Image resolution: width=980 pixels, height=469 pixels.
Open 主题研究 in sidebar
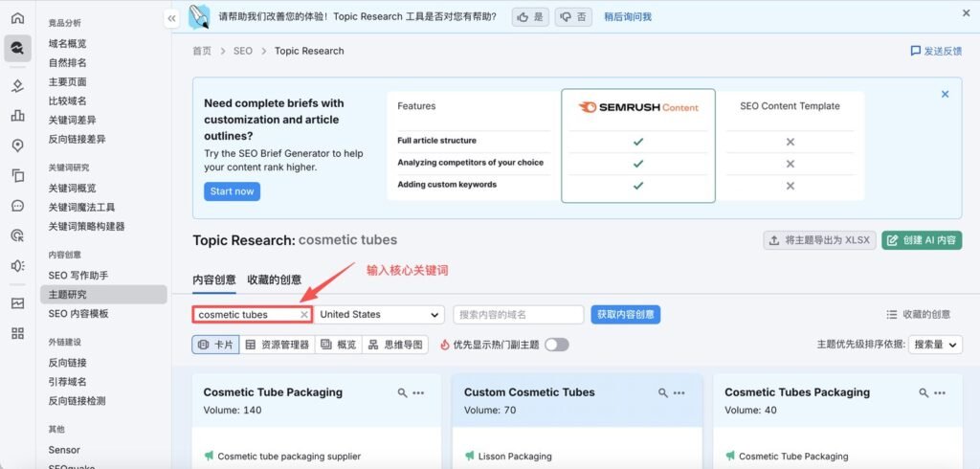click(103, 295)
